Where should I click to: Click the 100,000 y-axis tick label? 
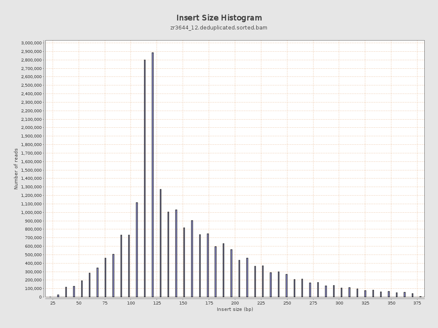(33, 289)
